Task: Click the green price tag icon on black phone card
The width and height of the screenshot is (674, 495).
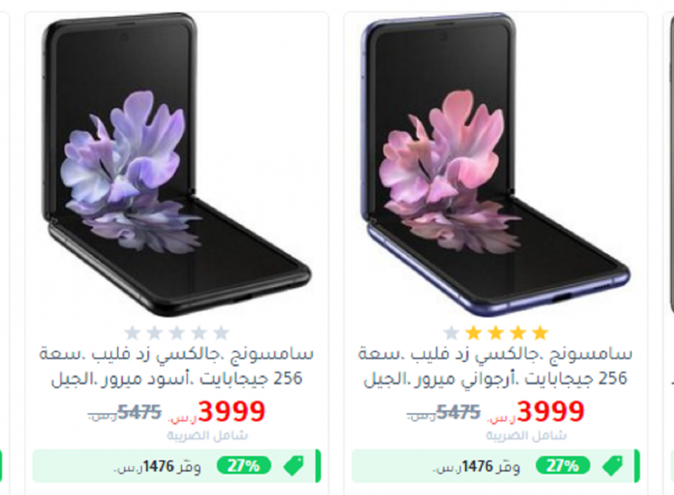Action: point(293,466)
